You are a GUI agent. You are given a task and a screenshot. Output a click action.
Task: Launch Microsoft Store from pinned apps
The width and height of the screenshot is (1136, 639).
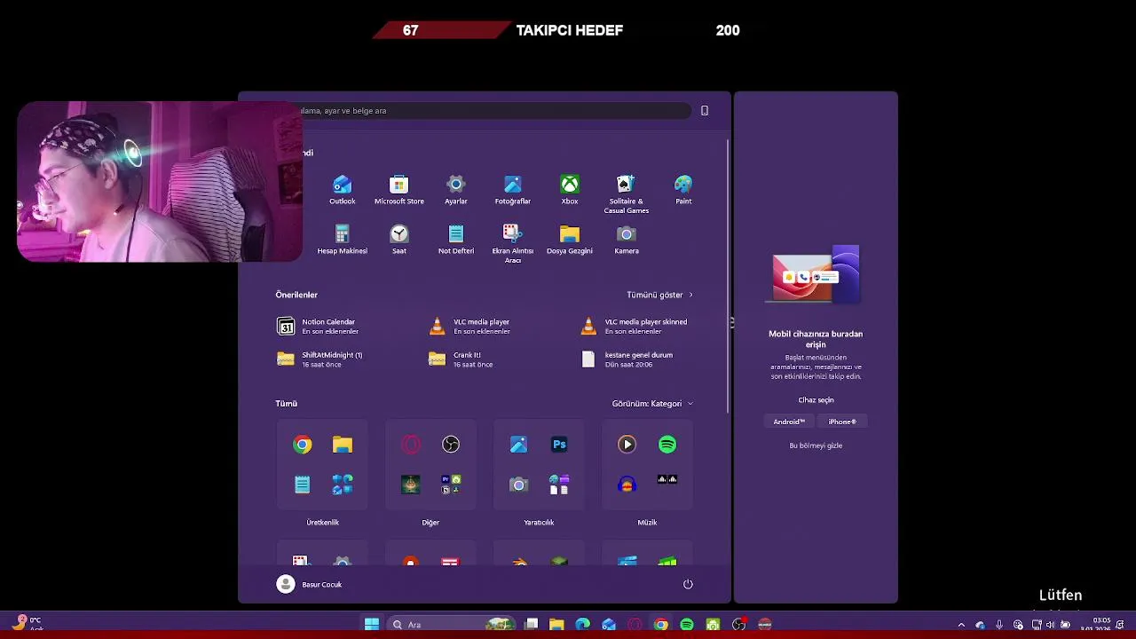[399, 190]
